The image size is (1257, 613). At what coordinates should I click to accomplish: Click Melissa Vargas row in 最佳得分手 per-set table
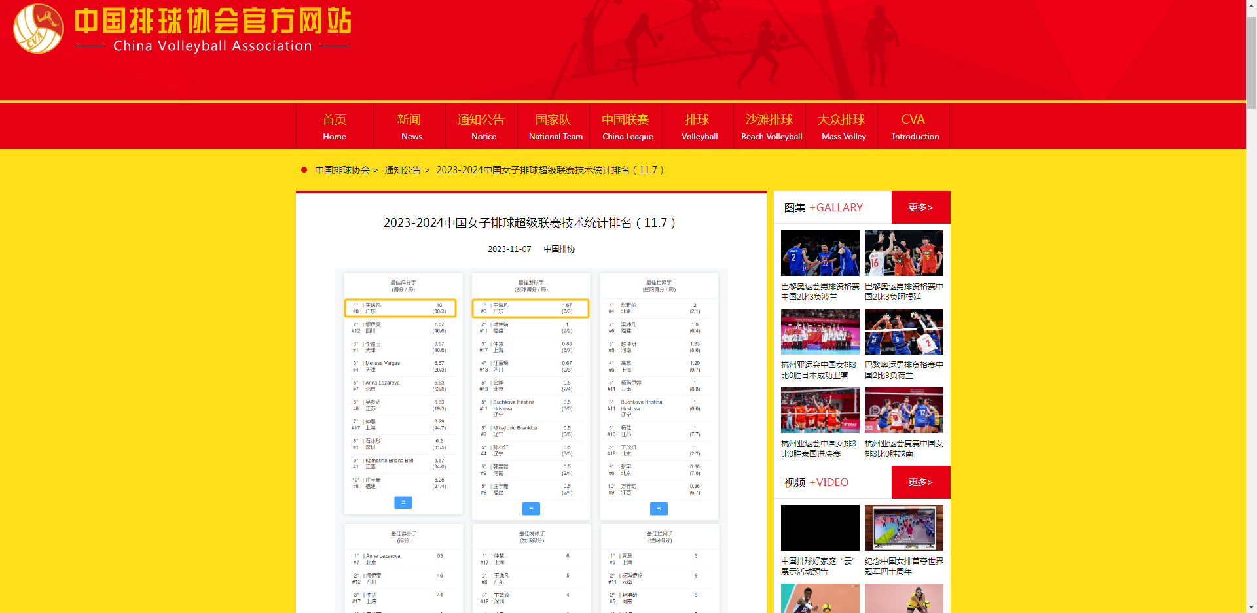[403, 366]
